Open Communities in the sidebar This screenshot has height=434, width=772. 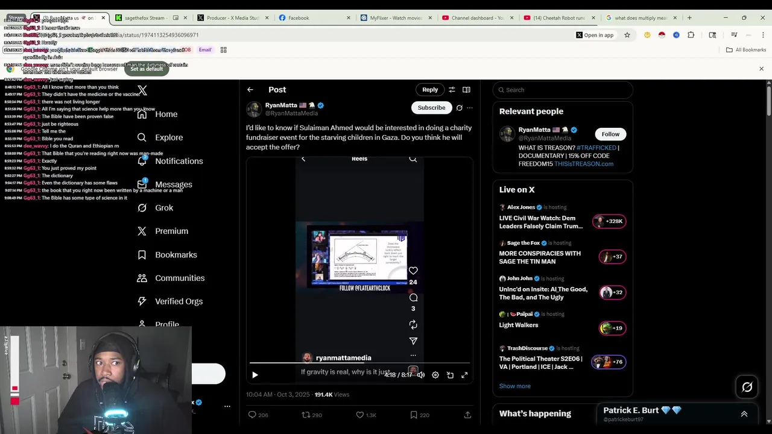click(x=171, y=278)
